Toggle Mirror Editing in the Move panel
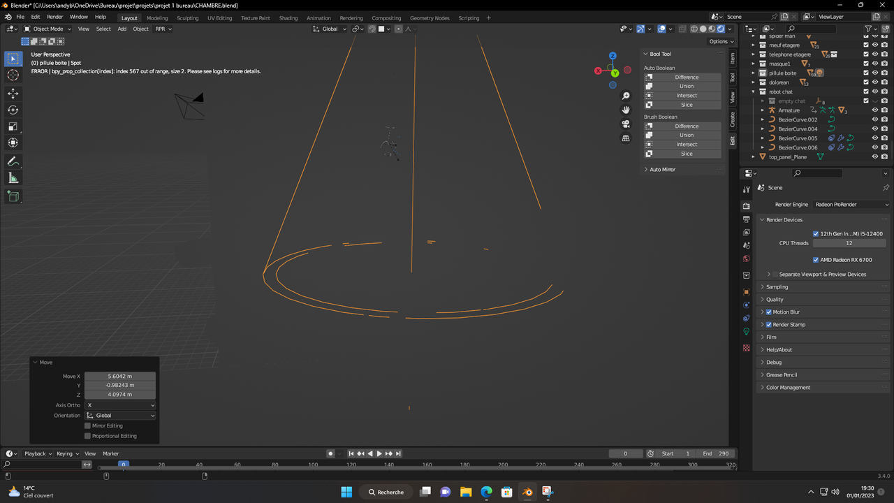The image size is (894, 503). pos(87,425)
